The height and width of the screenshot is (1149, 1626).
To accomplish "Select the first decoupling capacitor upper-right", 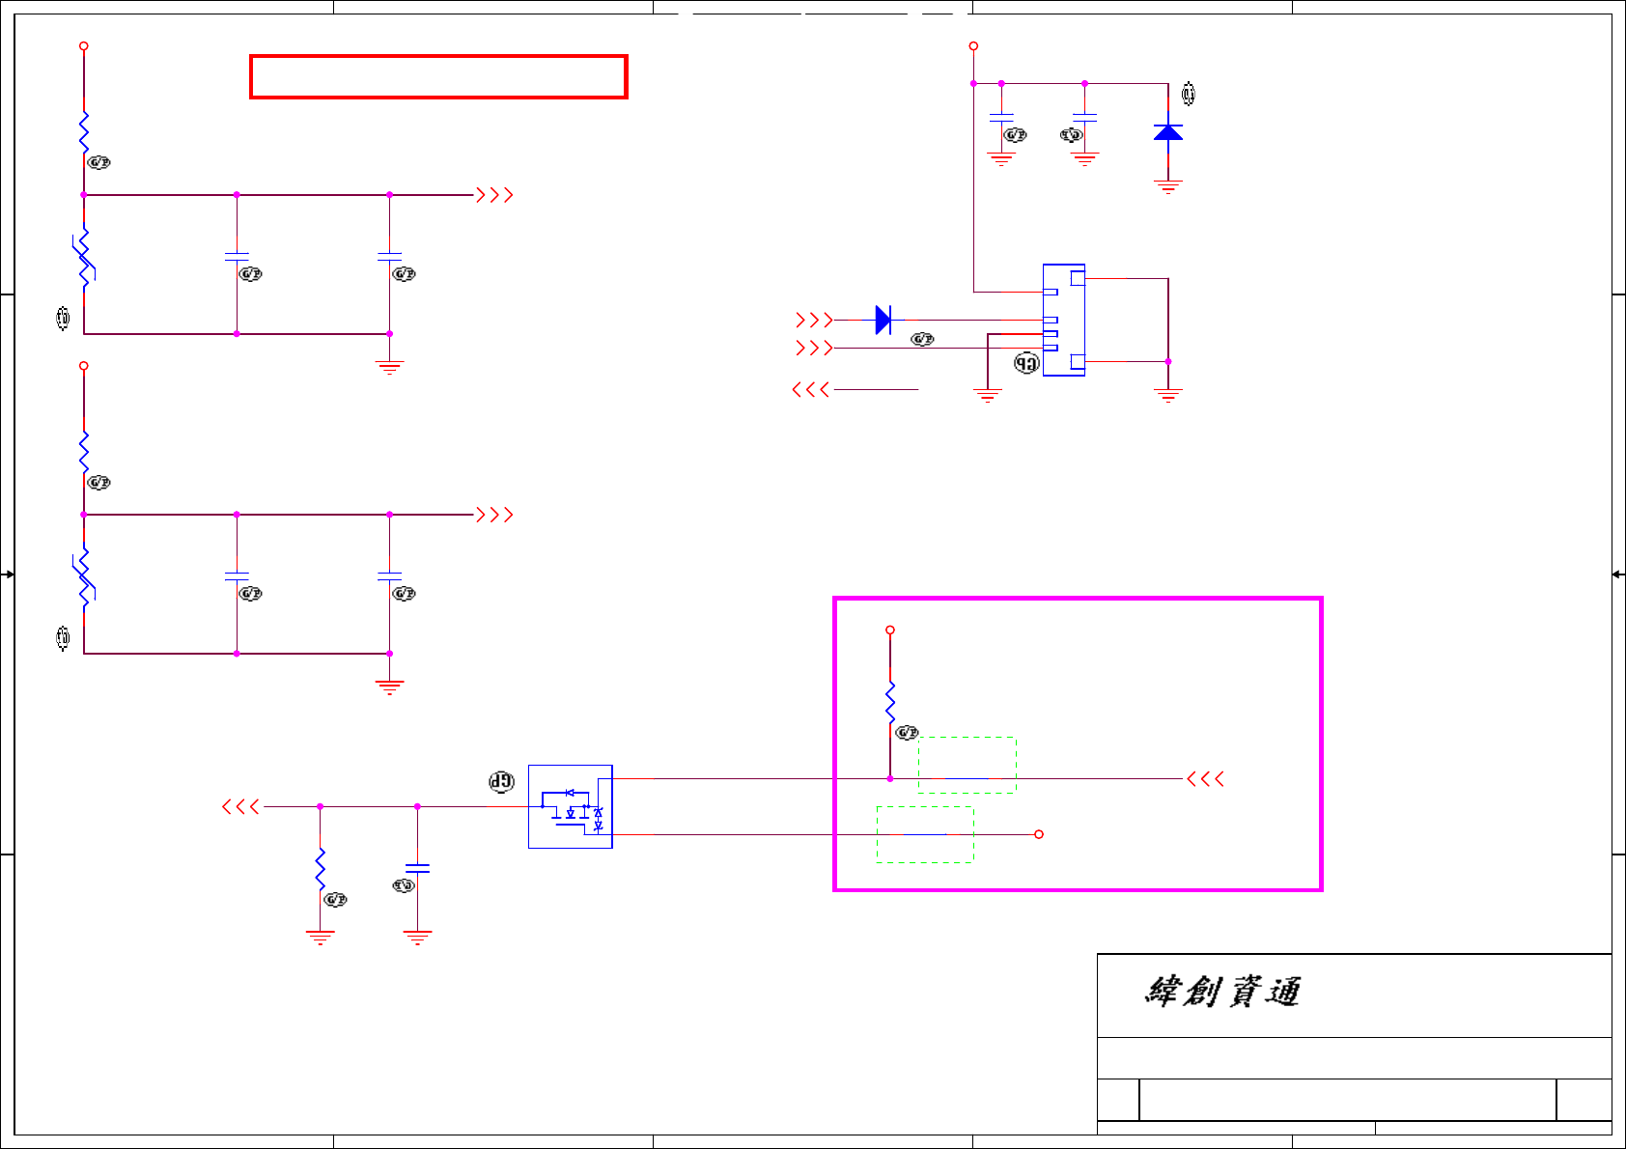I will click(1001, 117).
